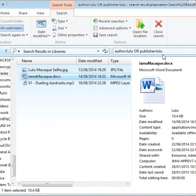Open the Size dropdown in Refine

[66, 28]
